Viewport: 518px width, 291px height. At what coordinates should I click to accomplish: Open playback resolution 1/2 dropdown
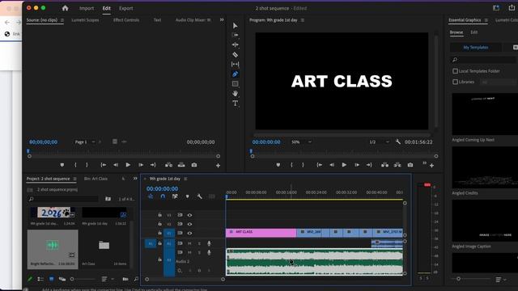(379, 142)
